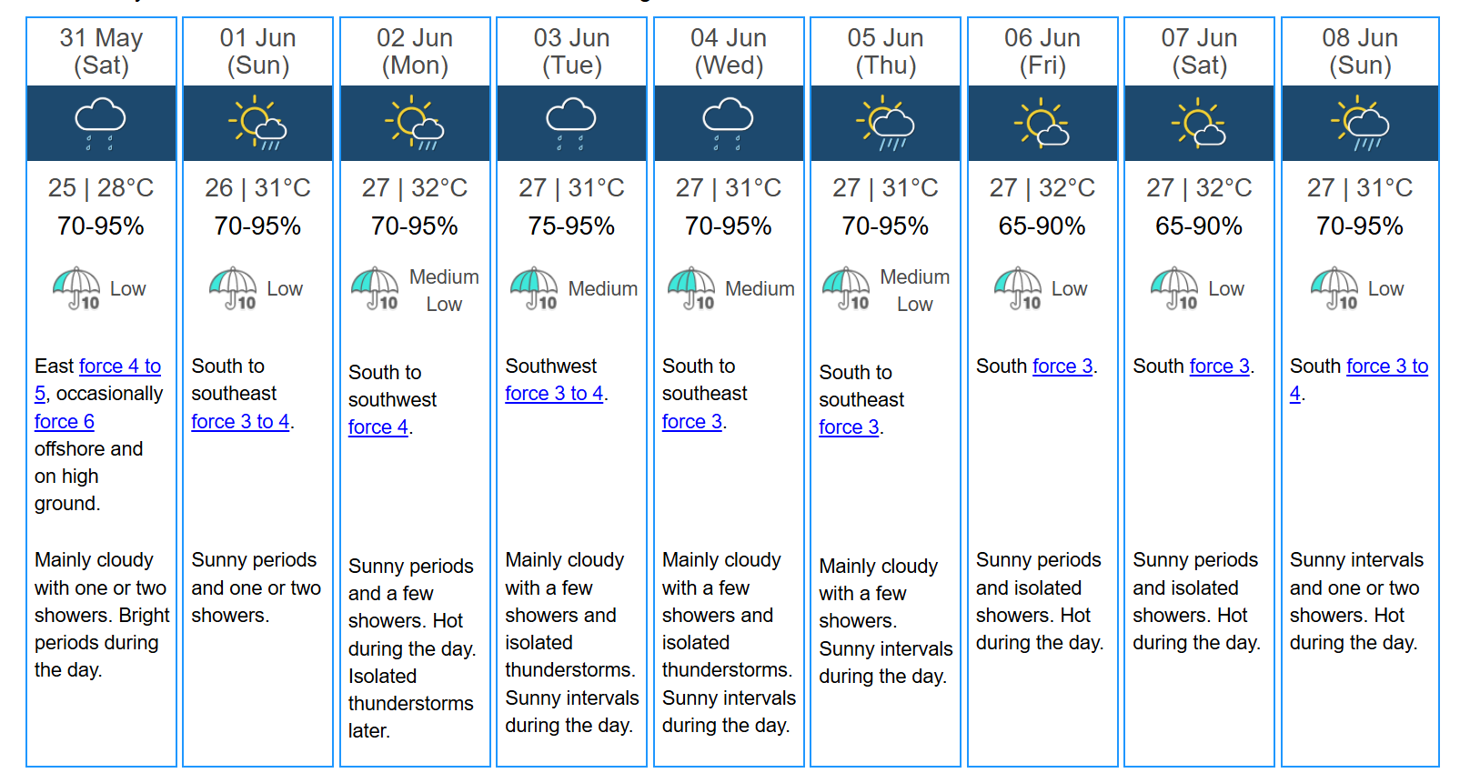The height and width of the screenshot is (783, 1460).
Task: Click the rain cloud icon for 31 May
Action: 100,125
